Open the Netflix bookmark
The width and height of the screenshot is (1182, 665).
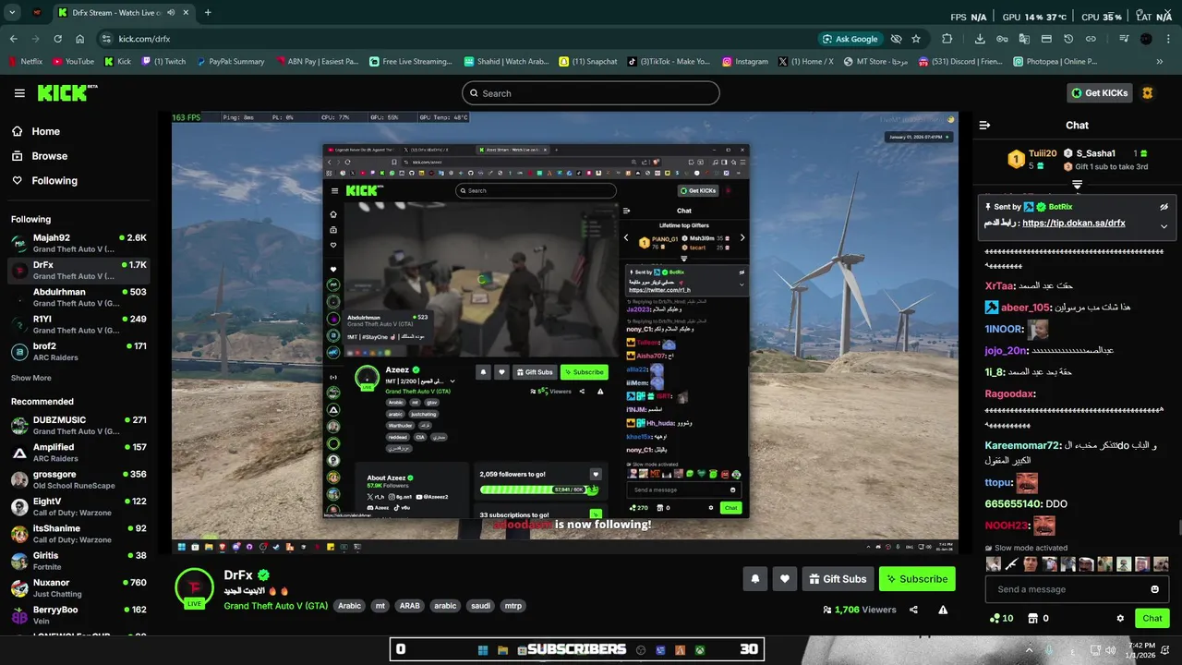click(x=25, y=62)
